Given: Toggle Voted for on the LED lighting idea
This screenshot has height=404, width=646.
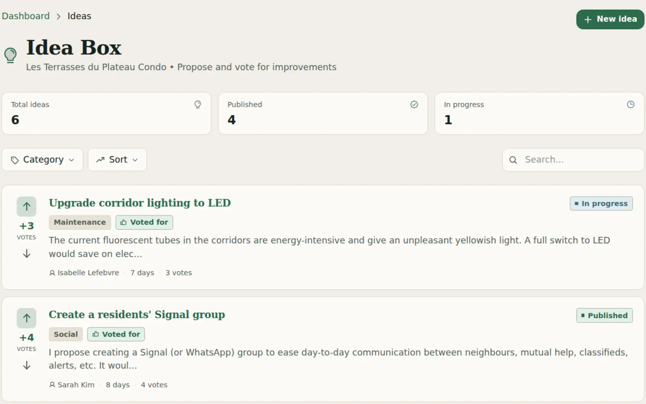Looking at the screenshot, I should 144,223.
